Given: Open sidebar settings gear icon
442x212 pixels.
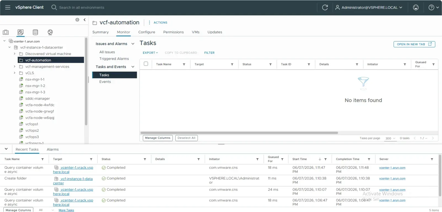Looking at the screenshot, I should click(x=77, y=20).
